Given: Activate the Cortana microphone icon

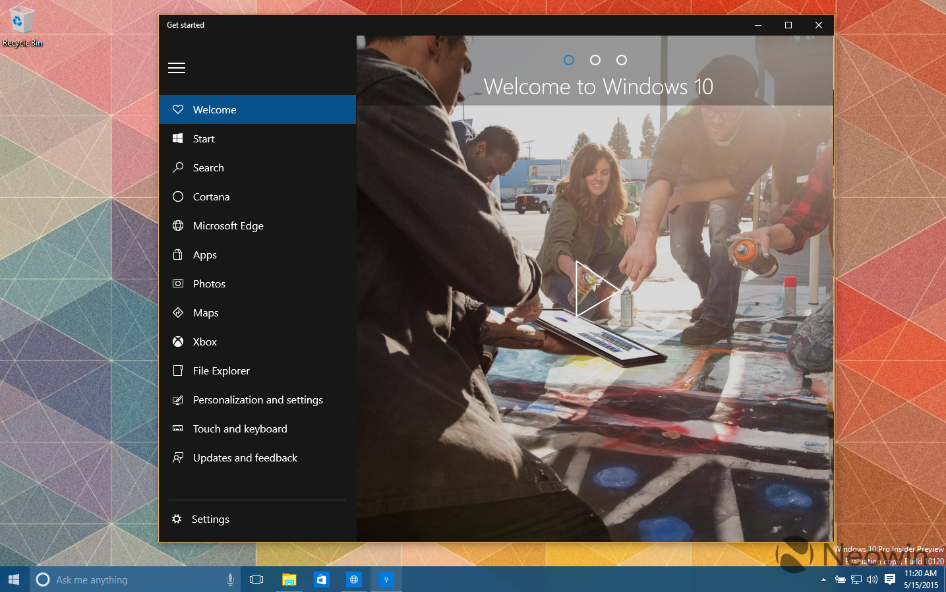Looking at the screenshot, I should click(230, 579).
